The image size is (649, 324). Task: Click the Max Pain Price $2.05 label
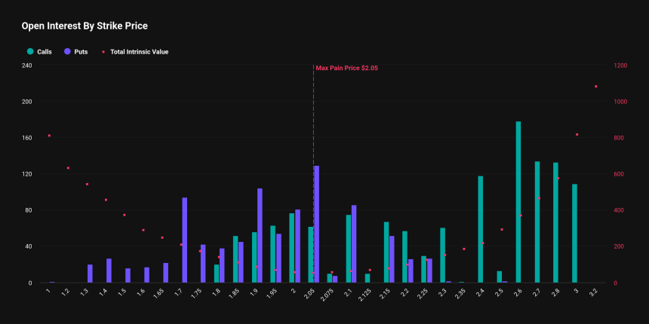(x=346, y=68)
